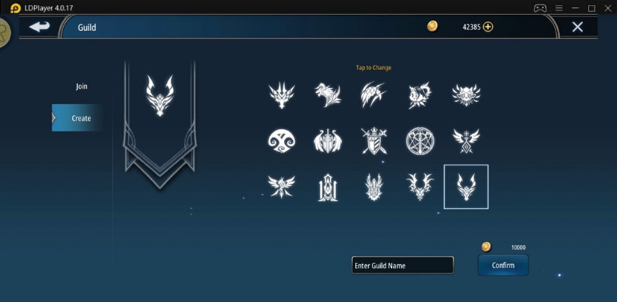Pick the cat face with wings emblem
This screenshot has width=617, height=302.
tap(466, 95)
